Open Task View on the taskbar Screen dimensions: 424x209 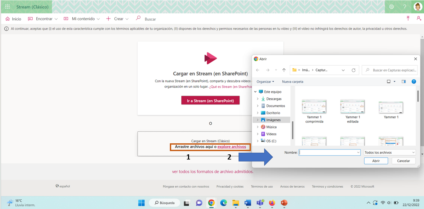pos(186,203)
